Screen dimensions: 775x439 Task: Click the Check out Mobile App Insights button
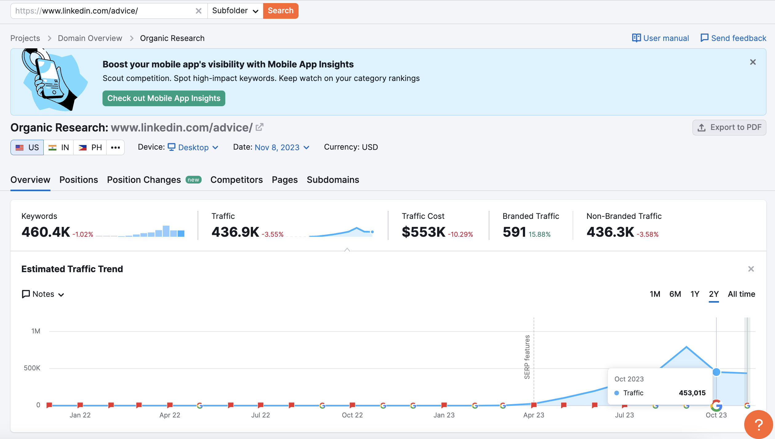point(163,98)
